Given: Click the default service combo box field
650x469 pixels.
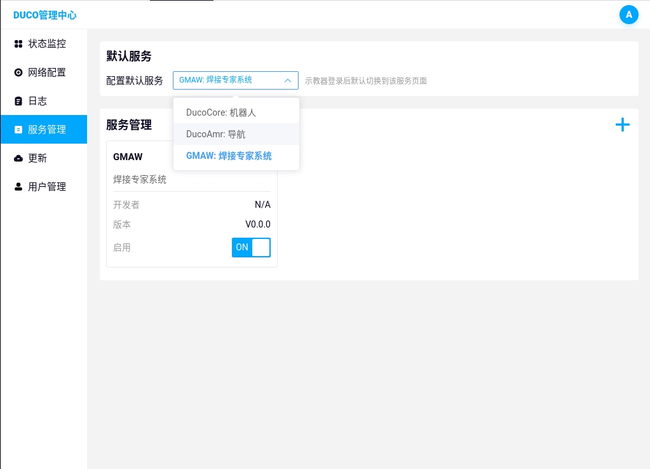Looking at the screenshot, I should click(x=229, y=80).
